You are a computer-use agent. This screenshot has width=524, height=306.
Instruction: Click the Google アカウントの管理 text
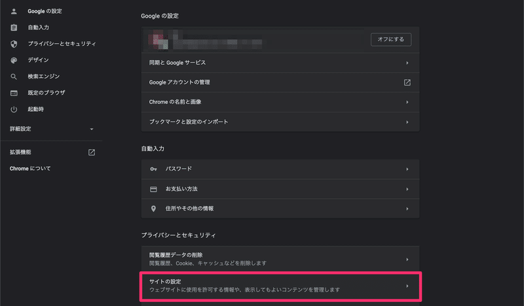179,82
